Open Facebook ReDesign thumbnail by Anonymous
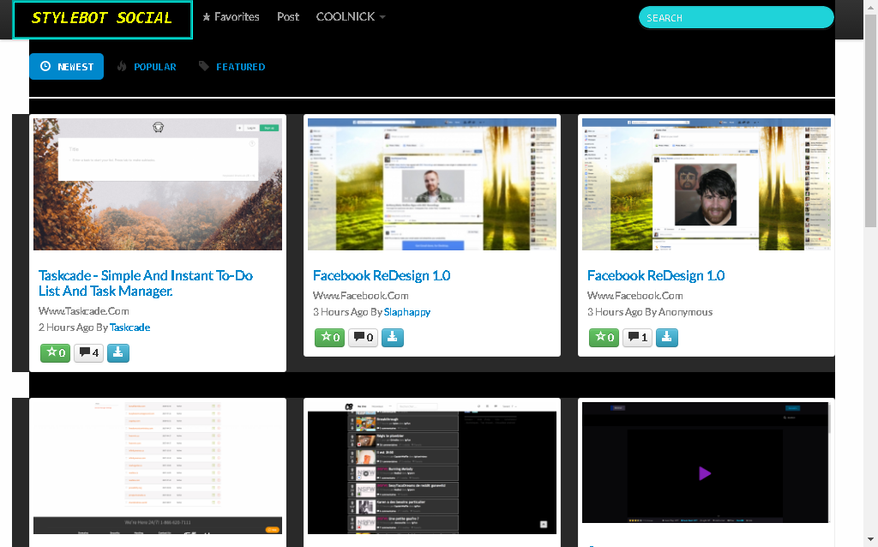The height and width of the screenshot is (547, 878). (707, 184)
